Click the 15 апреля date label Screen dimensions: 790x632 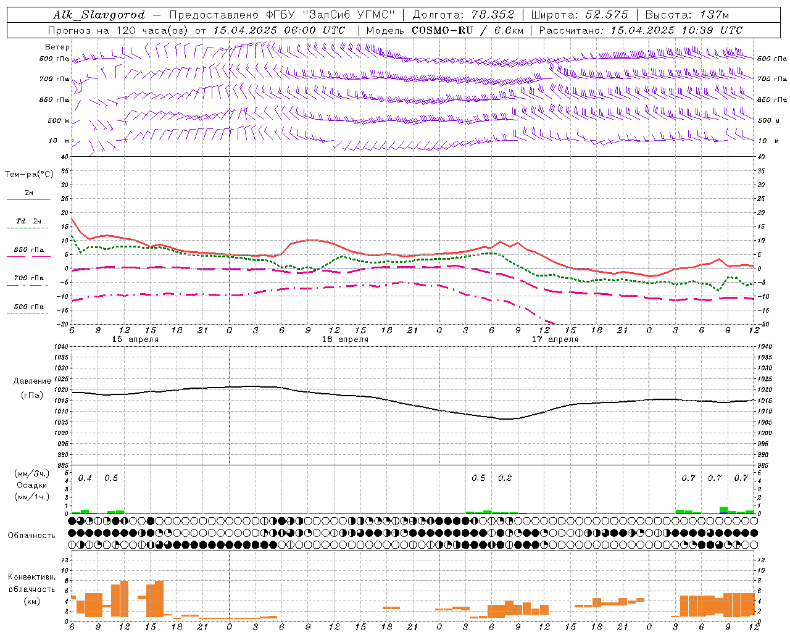(x=135, y=339)
